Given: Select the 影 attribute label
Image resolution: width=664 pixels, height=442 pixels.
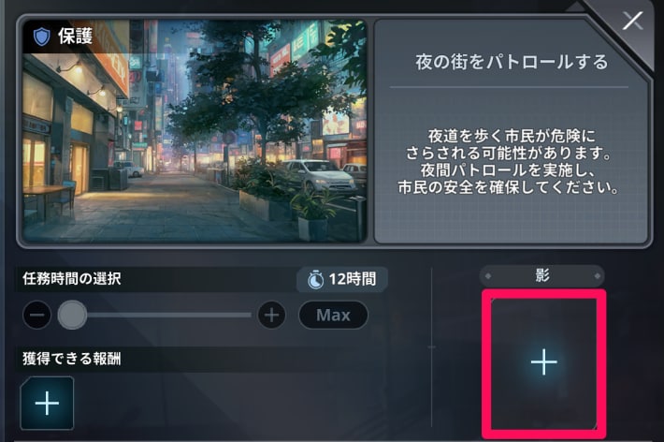Looking at the screenshot, I should point(542,275).
